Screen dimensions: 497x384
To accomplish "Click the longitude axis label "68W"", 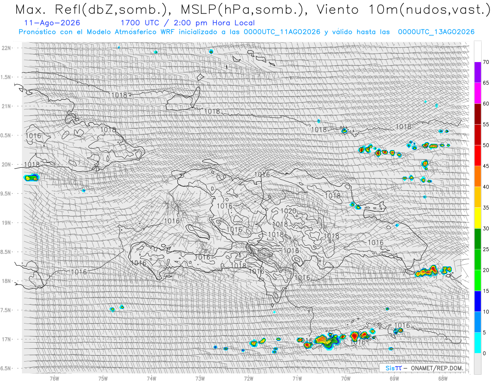I will [x=443, y=378].
